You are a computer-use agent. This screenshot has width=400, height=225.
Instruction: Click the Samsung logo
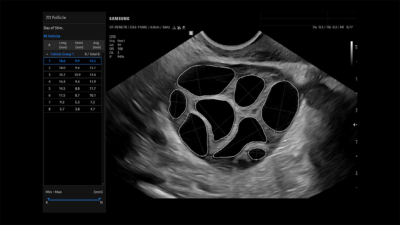tap(119, 19)
